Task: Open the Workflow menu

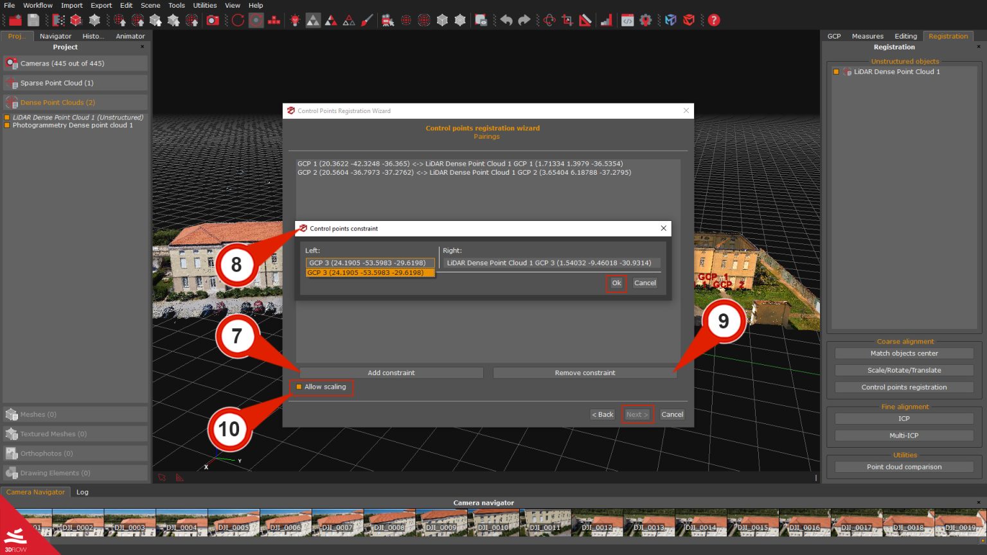Action: [37, 5]
